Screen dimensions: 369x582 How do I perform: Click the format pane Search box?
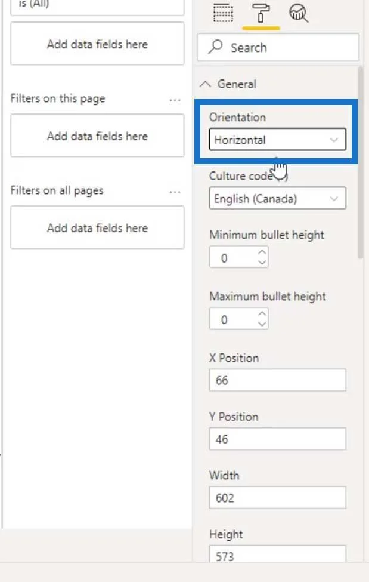(278, 47)
